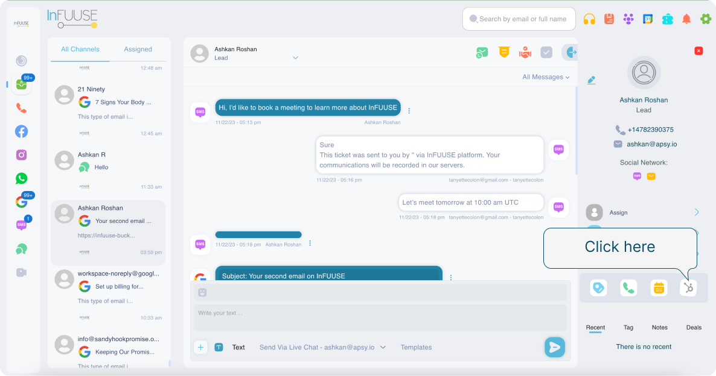This screenshot has height=376, width=716.
Task: Click the yellow email social network icon
Action: coord(651,177)
